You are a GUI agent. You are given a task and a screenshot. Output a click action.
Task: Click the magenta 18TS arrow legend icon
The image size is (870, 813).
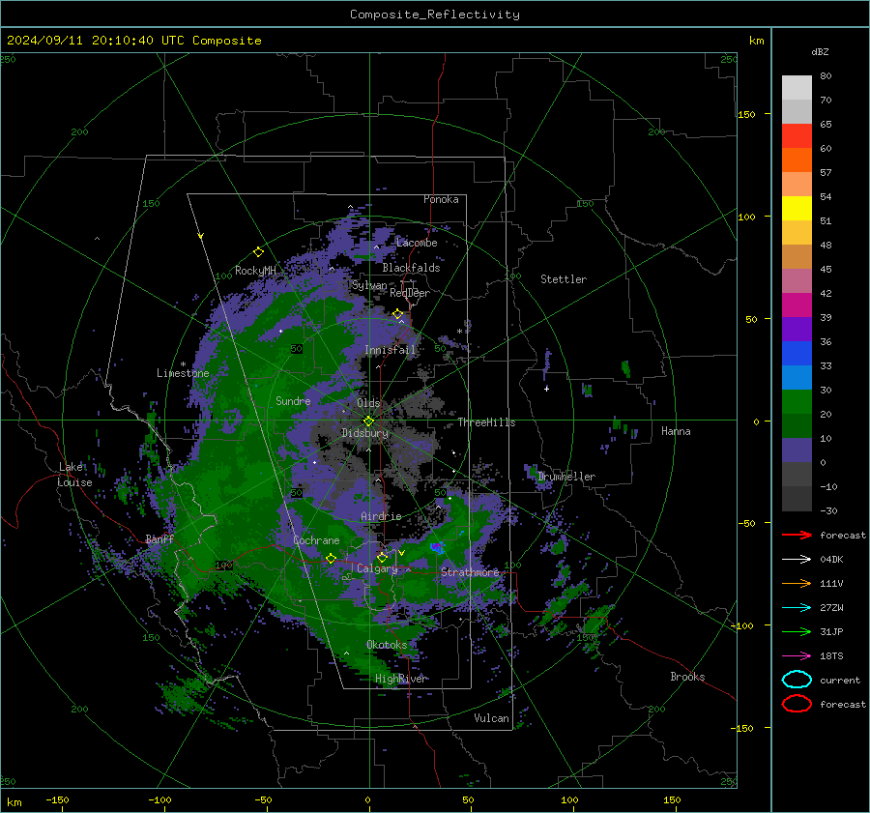coord(797,656)
